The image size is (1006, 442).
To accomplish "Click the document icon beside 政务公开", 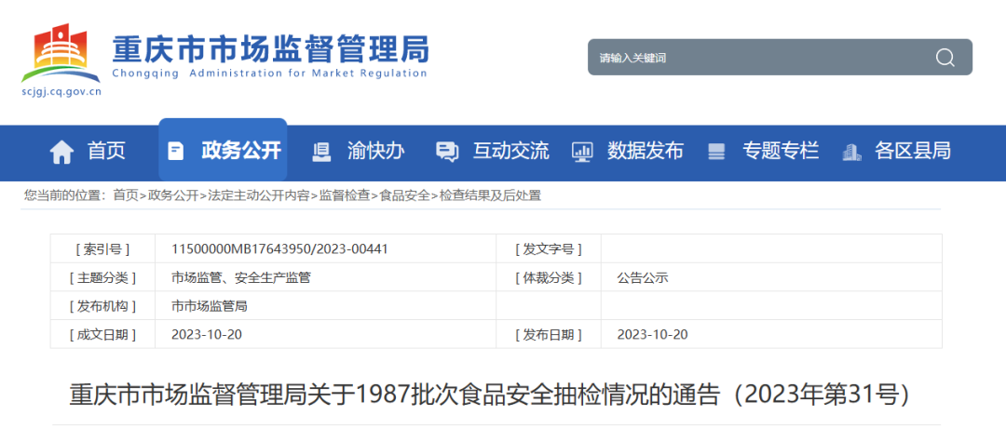I will (x=175, y=151).
